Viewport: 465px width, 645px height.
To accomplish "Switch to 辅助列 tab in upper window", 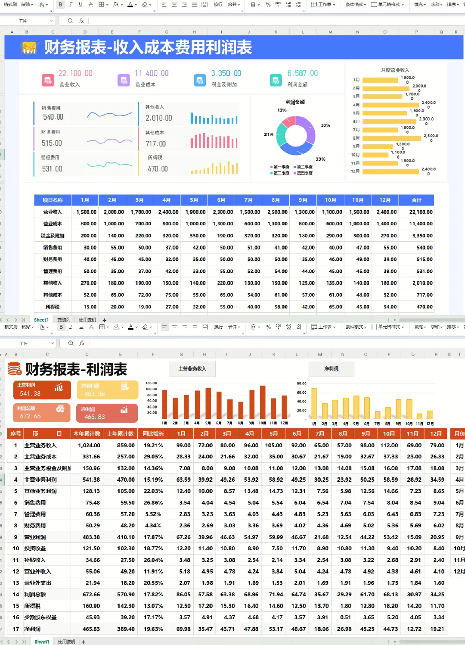I will pyautogui.click(x=64, y=320).
